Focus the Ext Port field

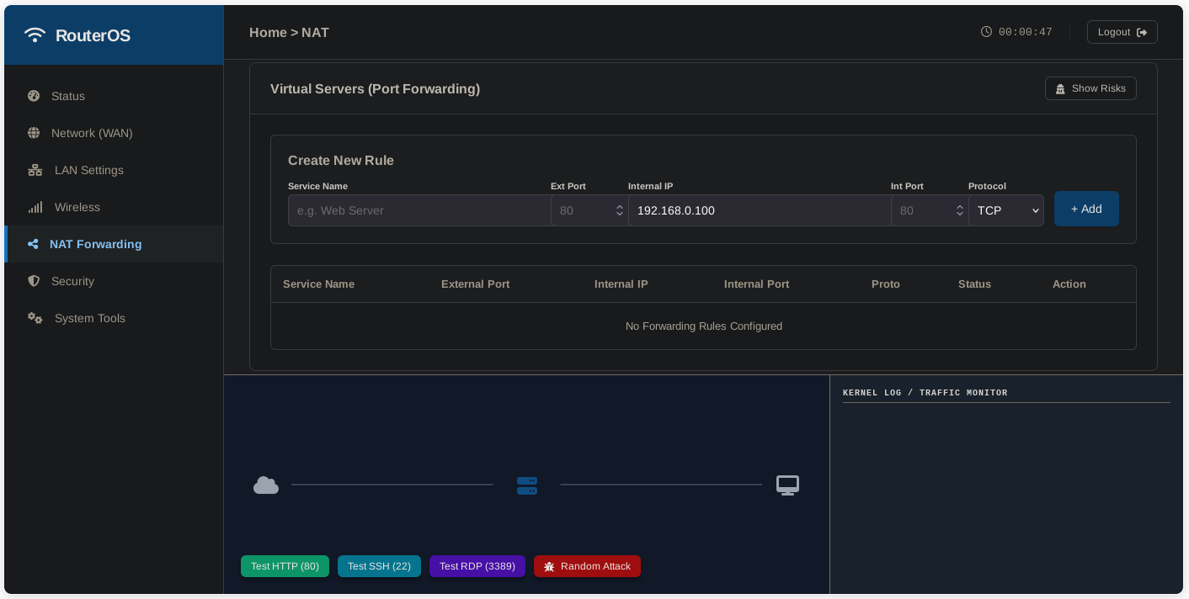pyautogui.click(x=589, y=210)
